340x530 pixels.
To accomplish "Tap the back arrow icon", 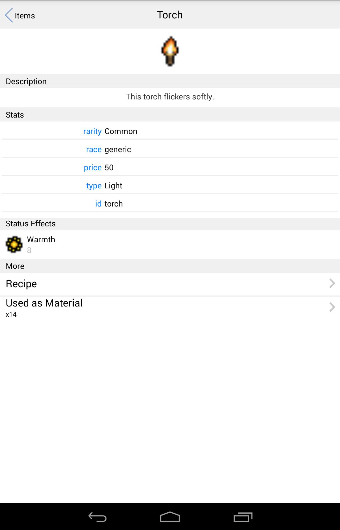I will click(9, 15).
